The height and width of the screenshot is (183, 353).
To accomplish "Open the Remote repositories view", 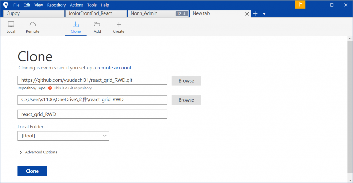I will (x=32, y=28).
